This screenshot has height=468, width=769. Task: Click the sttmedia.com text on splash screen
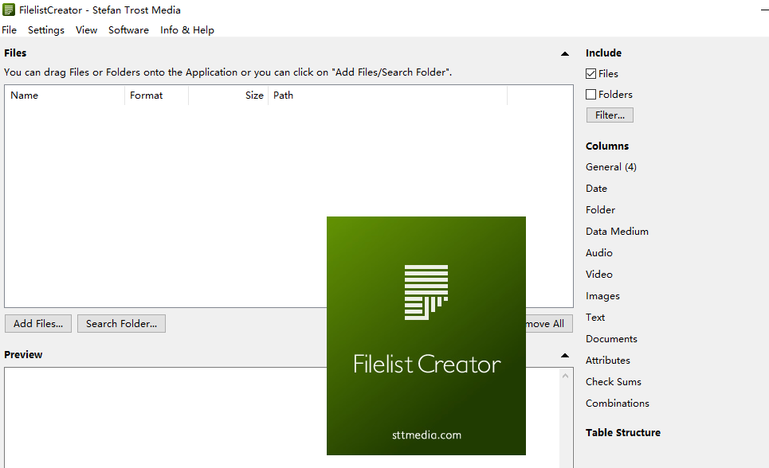pyautogui.click(x=426, y=435)
